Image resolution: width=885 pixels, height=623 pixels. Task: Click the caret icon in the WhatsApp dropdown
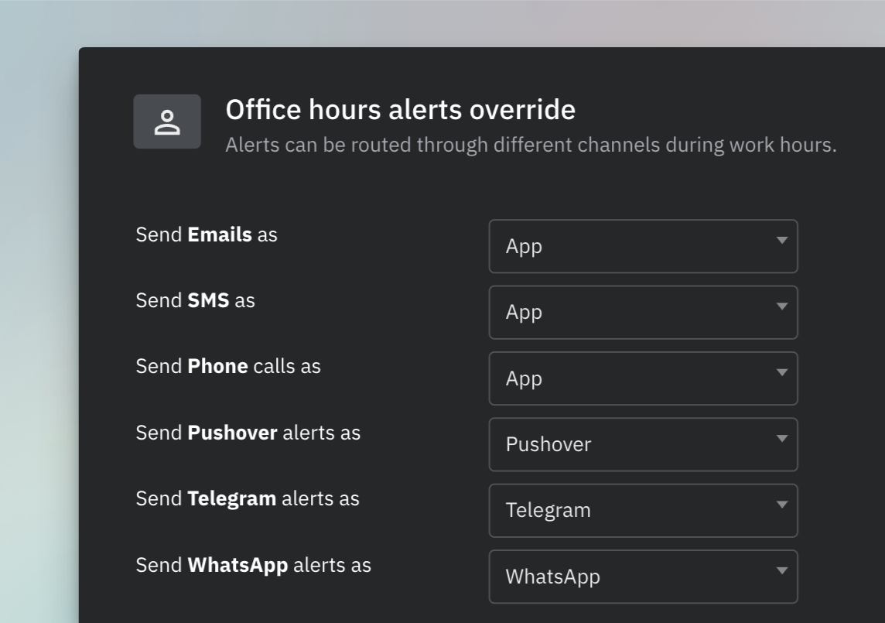point(781,571)
